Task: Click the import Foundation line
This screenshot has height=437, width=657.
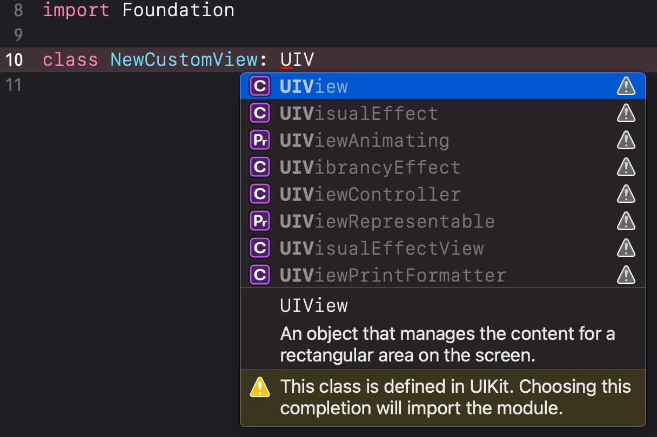Action: (138, 10)
